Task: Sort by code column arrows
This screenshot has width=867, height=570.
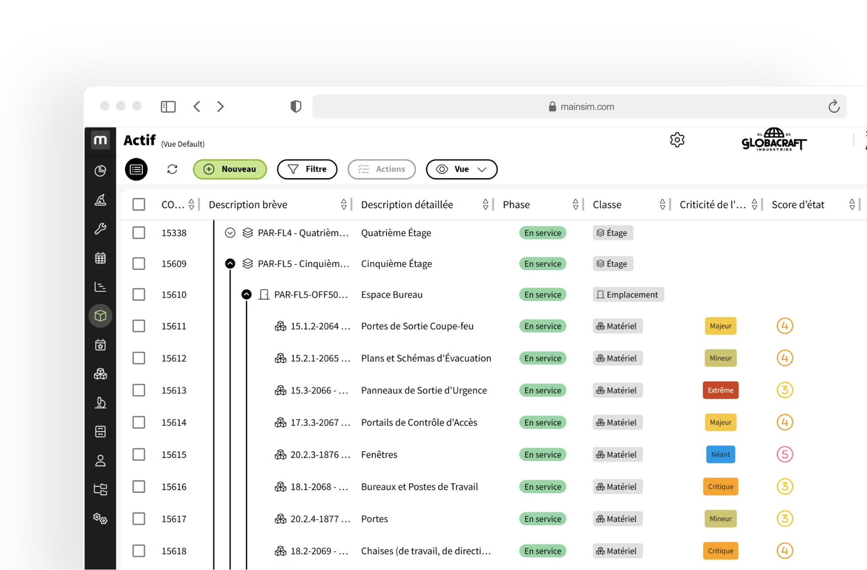Action: coord(191,205)
